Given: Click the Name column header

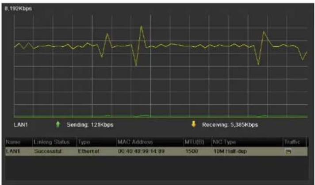Looking at the screenshot, I should [13, 142].
